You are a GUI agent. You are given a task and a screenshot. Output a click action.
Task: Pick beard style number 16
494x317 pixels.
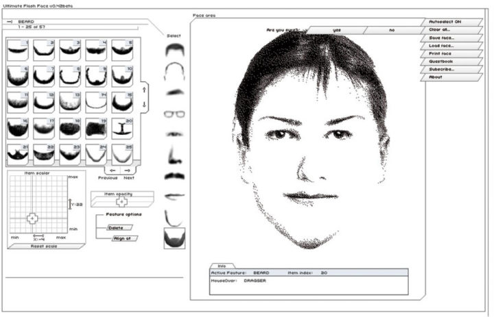point(18,128)
